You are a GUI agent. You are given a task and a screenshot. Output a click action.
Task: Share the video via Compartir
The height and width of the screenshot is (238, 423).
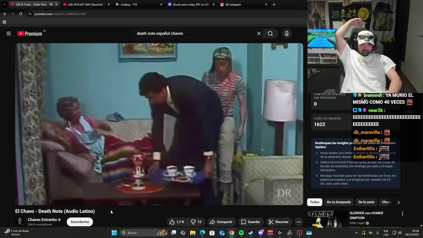pyautogui.click(x=221, y=222)
